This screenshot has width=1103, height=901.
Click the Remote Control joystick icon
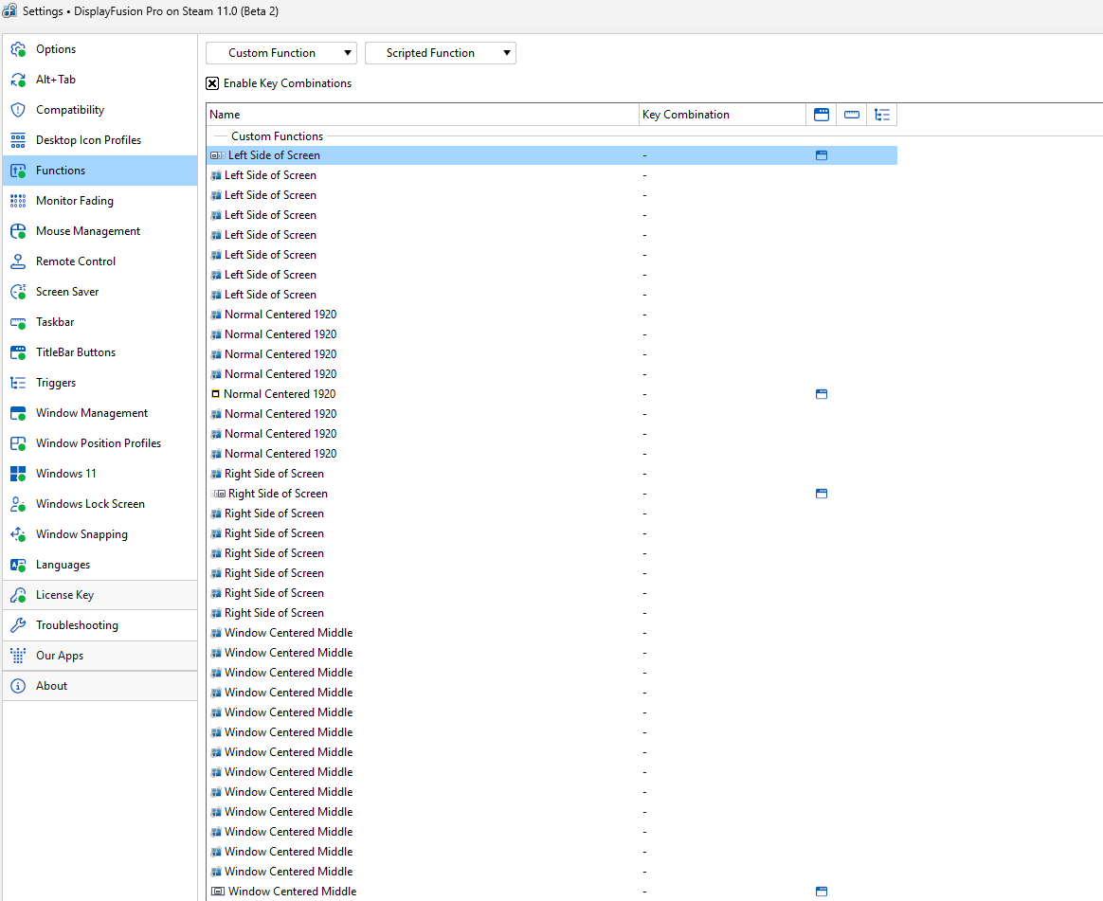tap(18, 261)
